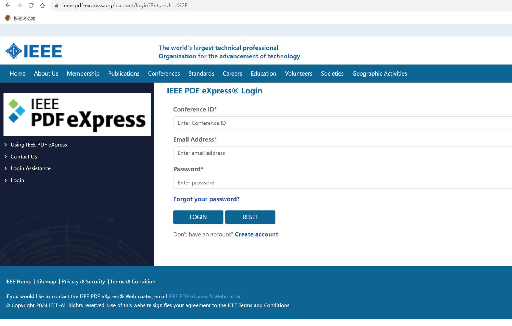Click the Create account link
Screen dimensions: 512x326
(x=256, y=234)
